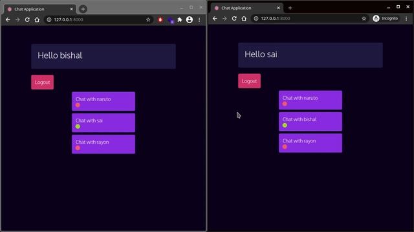Click the Hello sai heading

coord(261,54)
